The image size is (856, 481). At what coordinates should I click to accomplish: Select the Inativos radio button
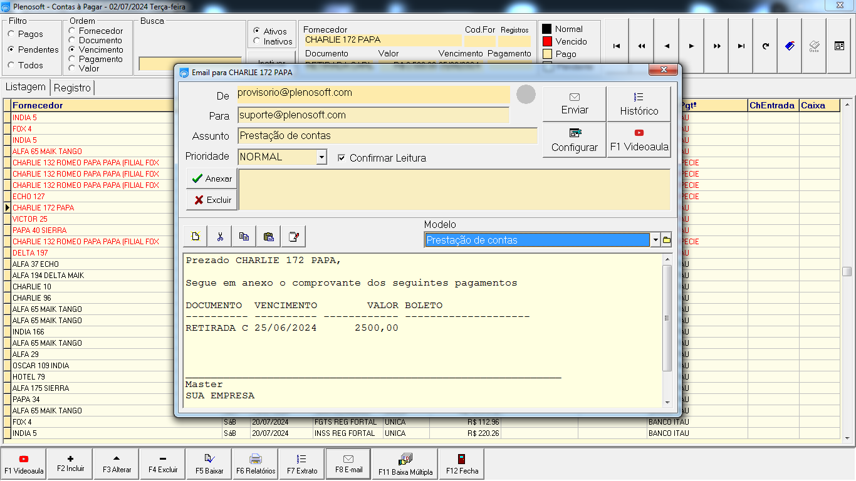[x=257, y=41]
